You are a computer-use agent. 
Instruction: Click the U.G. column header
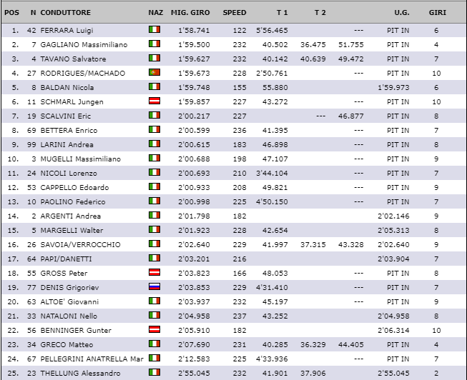tap(402, 12)
